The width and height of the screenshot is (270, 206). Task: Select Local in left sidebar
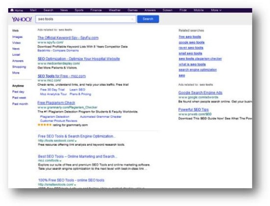pos(16,55)
